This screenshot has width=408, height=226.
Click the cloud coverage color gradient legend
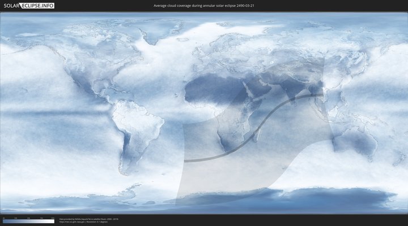click(28, 221)
